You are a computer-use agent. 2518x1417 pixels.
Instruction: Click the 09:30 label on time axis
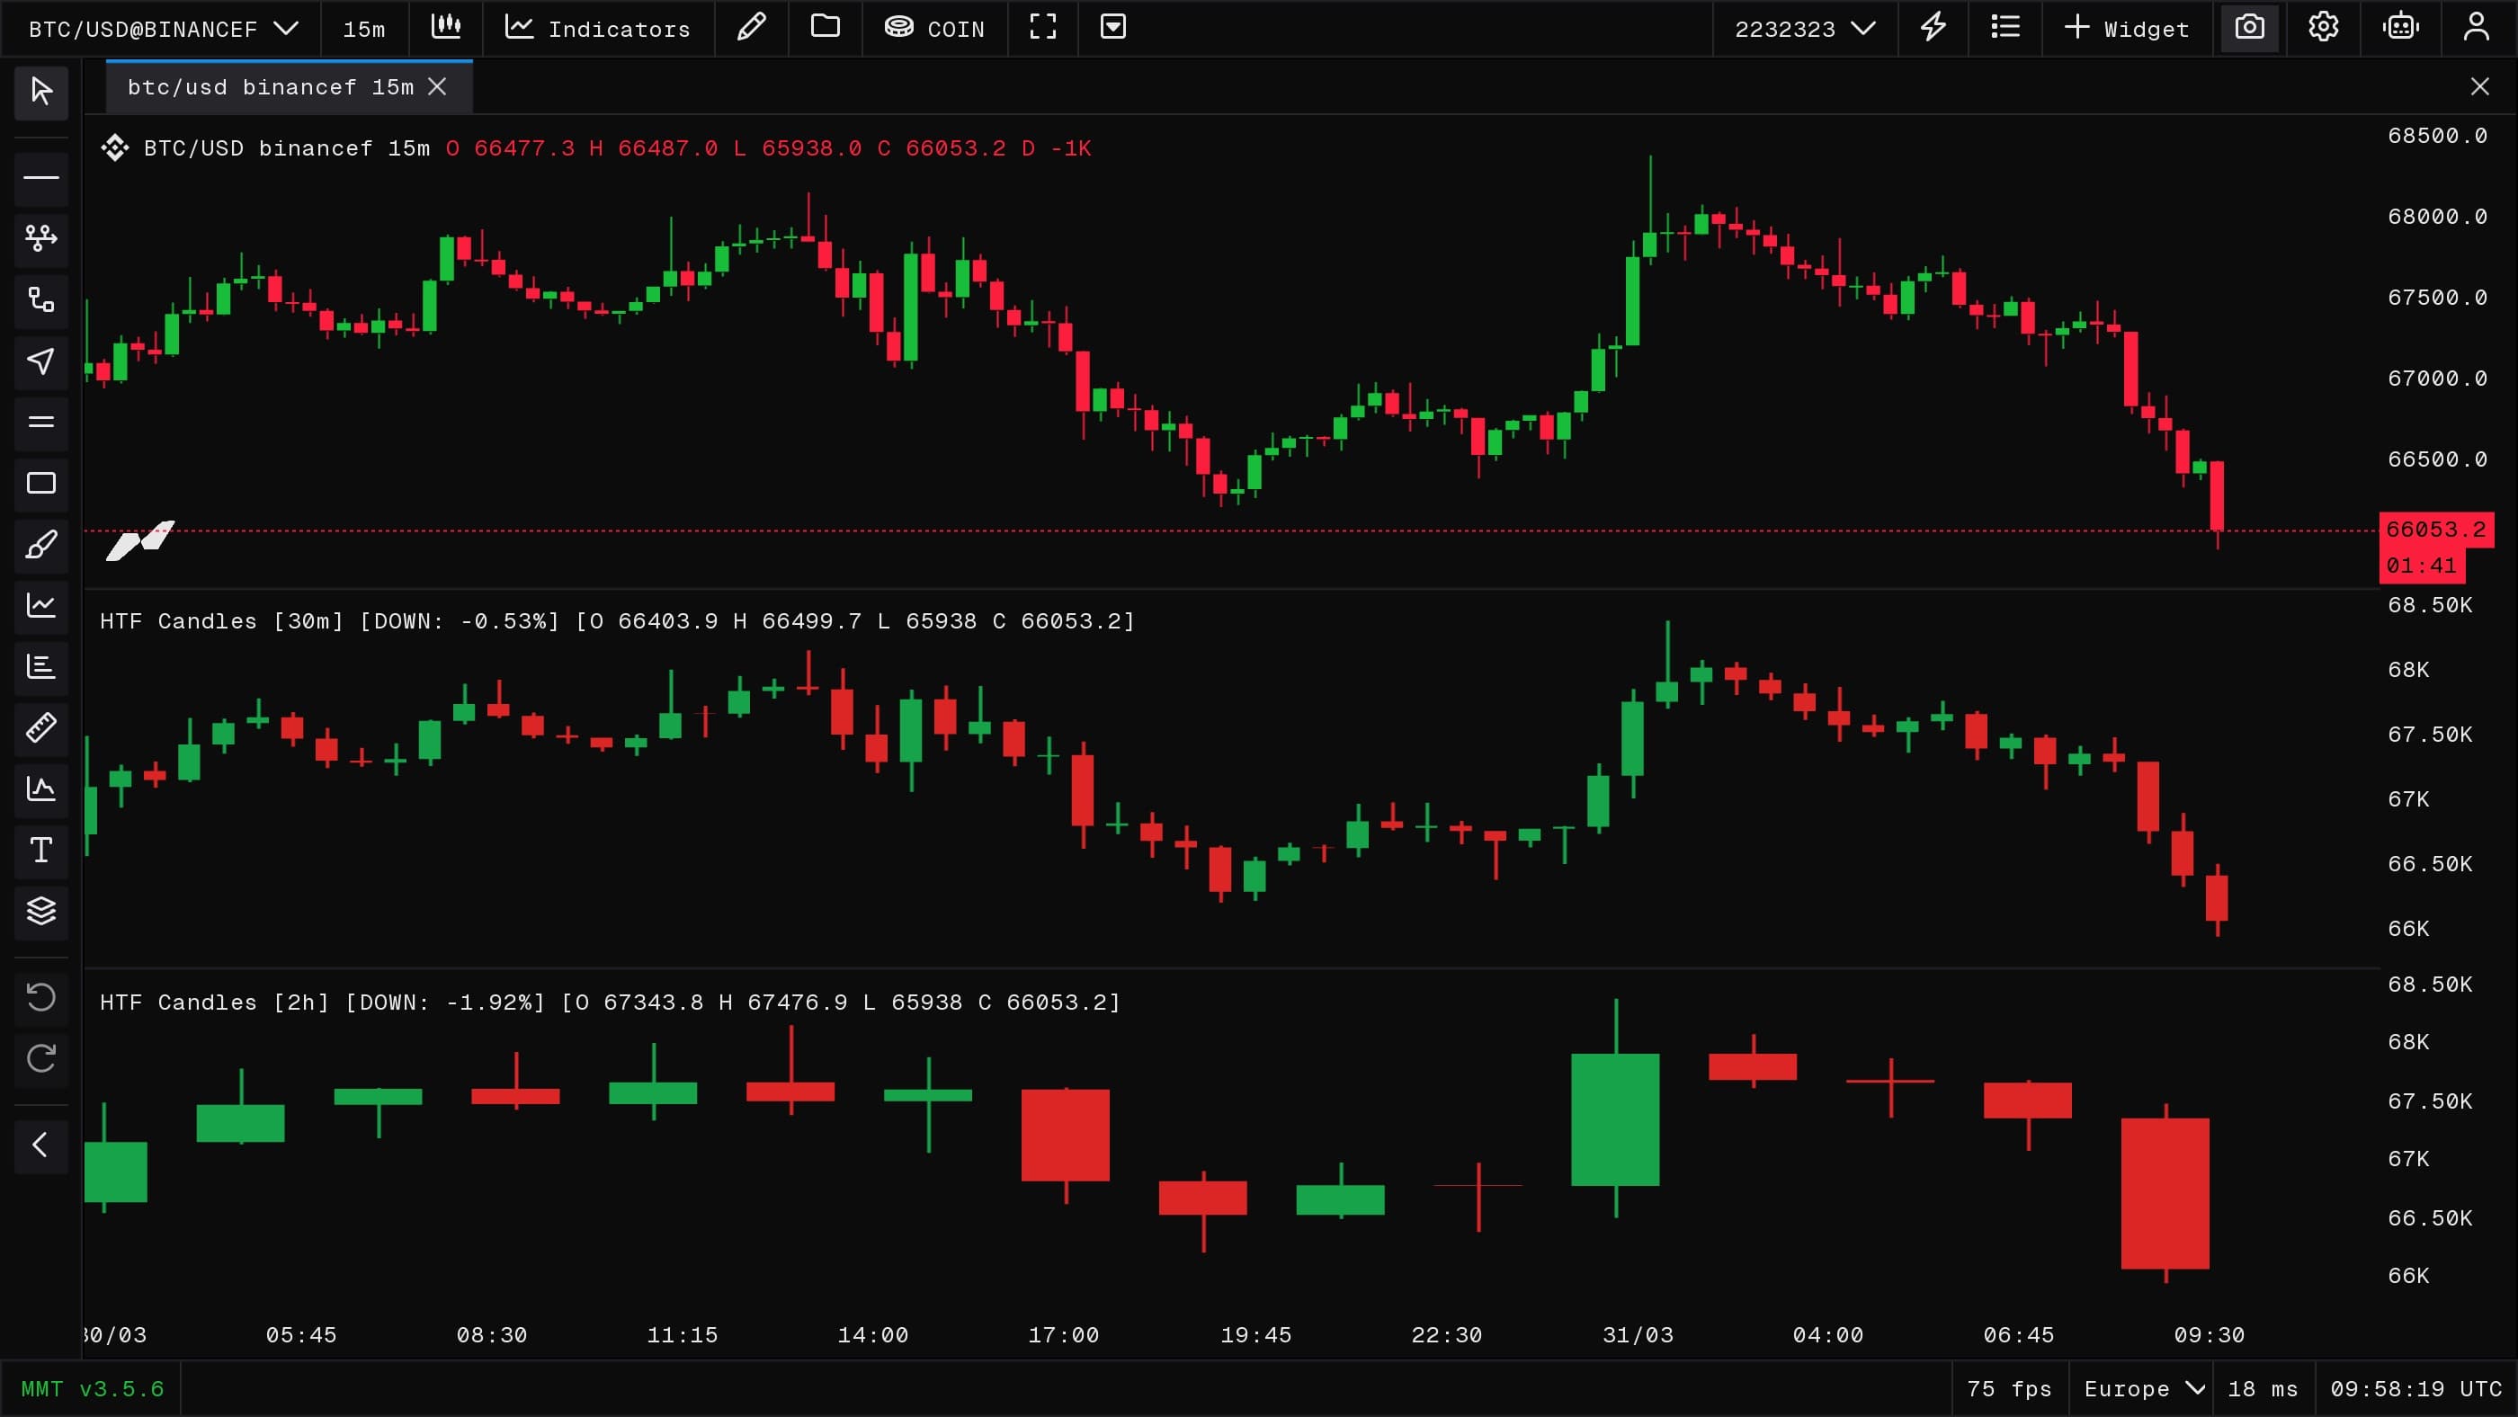point(2210,1335)
